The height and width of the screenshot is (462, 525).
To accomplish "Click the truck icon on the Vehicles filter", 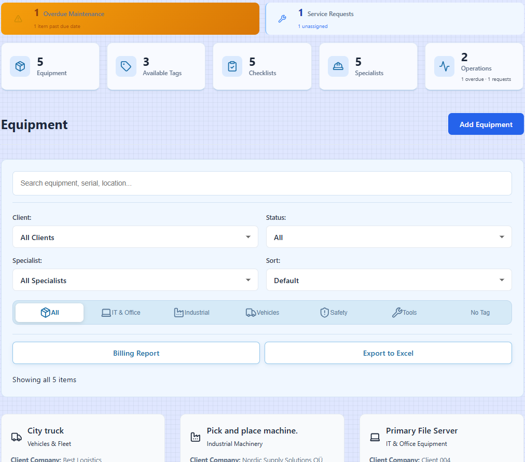I will point(251,312).
